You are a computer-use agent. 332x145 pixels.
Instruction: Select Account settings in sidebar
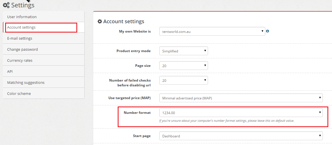point(44,27)
